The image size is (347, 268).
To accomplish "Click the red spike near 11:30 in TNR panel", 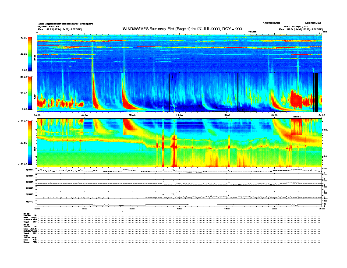I will coord(175,150).
